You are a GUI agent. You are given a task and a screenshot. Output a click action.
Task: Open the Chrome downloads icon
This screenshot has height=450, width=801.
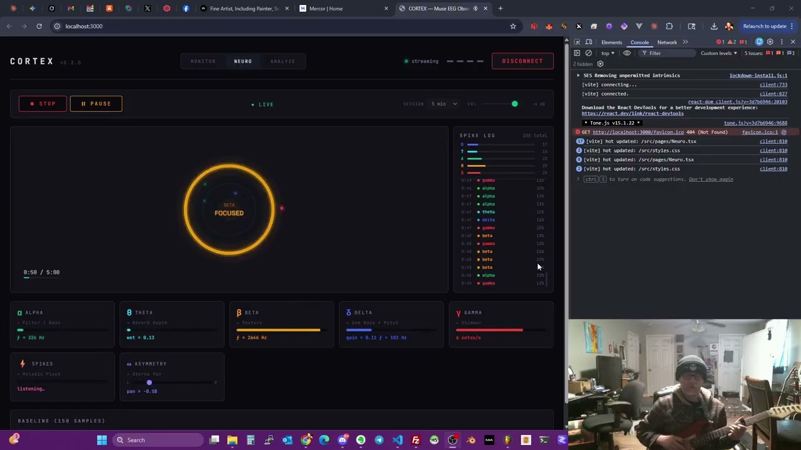pos(714,26)
